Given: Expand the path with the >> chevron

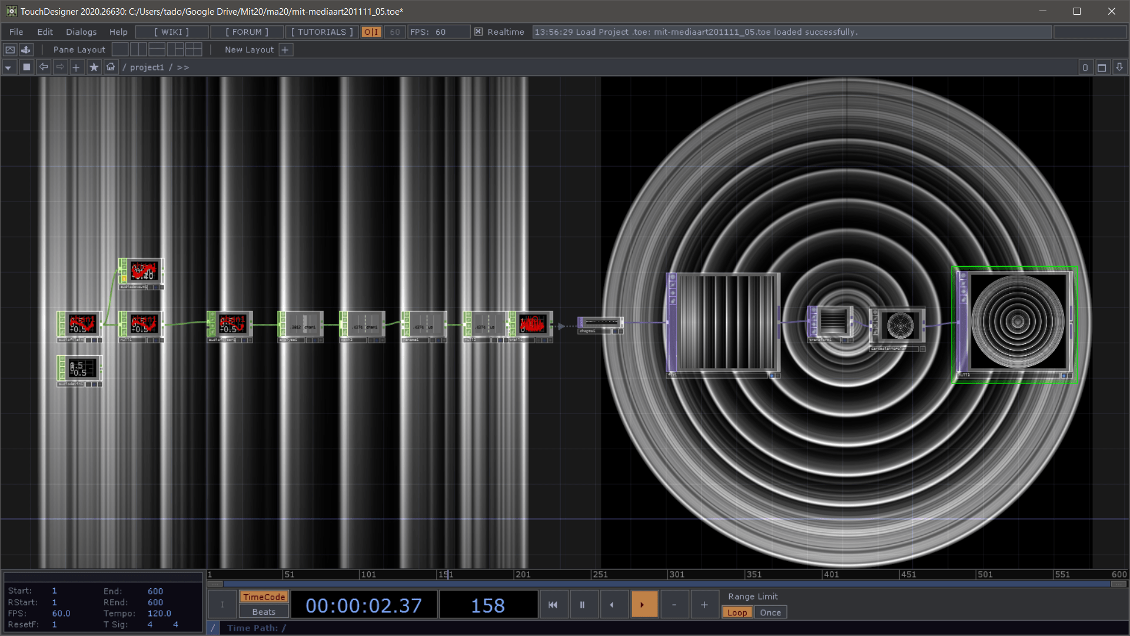Looking at the screenshot, I should (182, 67).
